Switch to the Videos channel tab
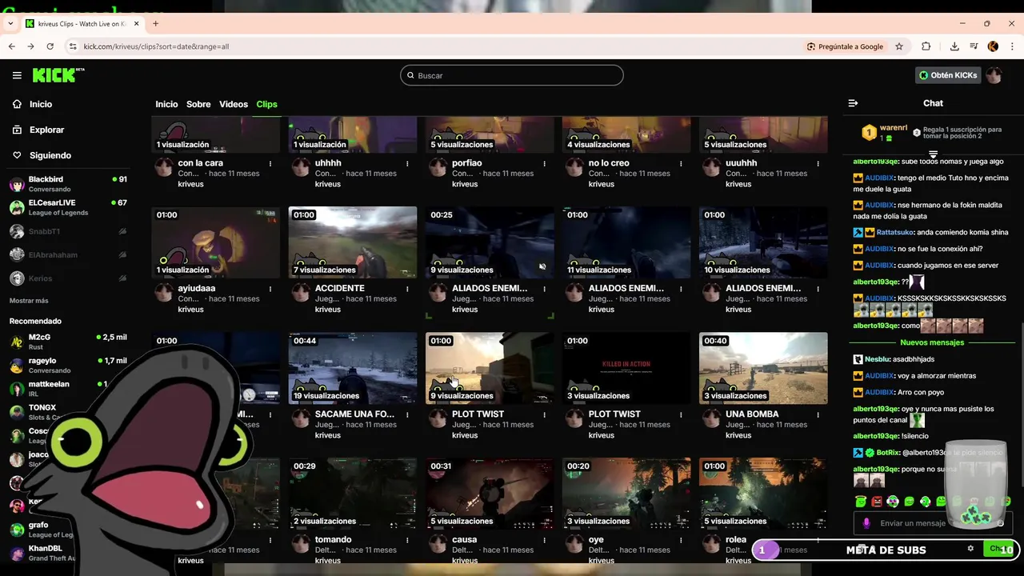This screenshot has width=1024, height=576. [x=234, y=104]
